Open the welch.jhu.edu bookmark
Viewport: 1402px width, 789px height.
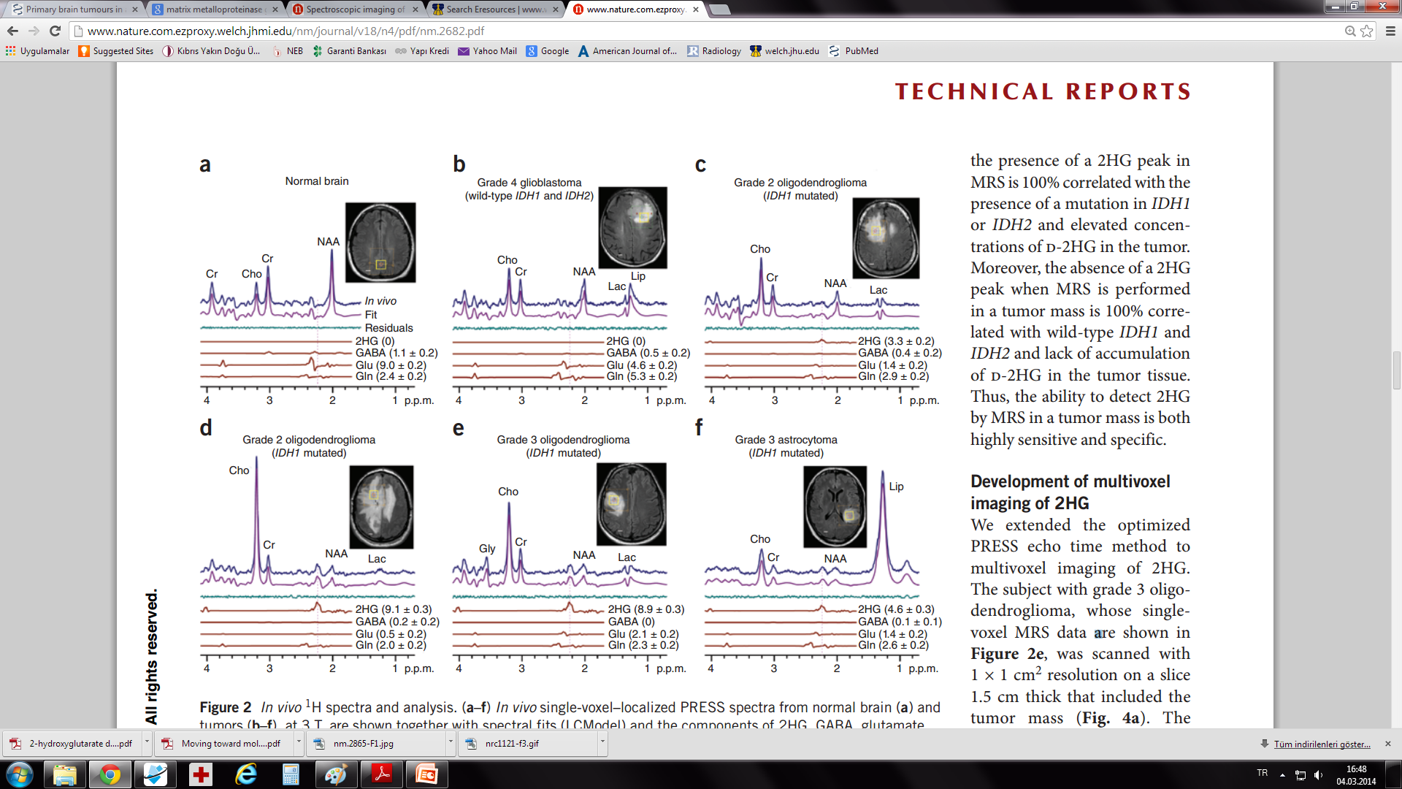pyautogui.click(x=784, y=51)
